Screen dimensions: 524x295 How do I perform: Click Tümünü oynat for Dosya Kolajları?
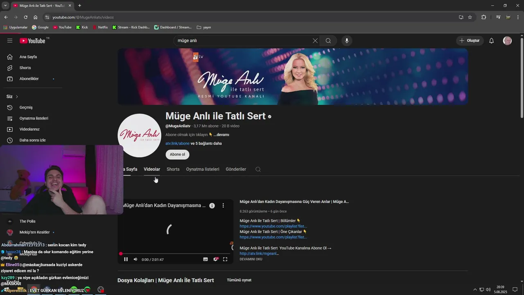[x=239, y=280]
